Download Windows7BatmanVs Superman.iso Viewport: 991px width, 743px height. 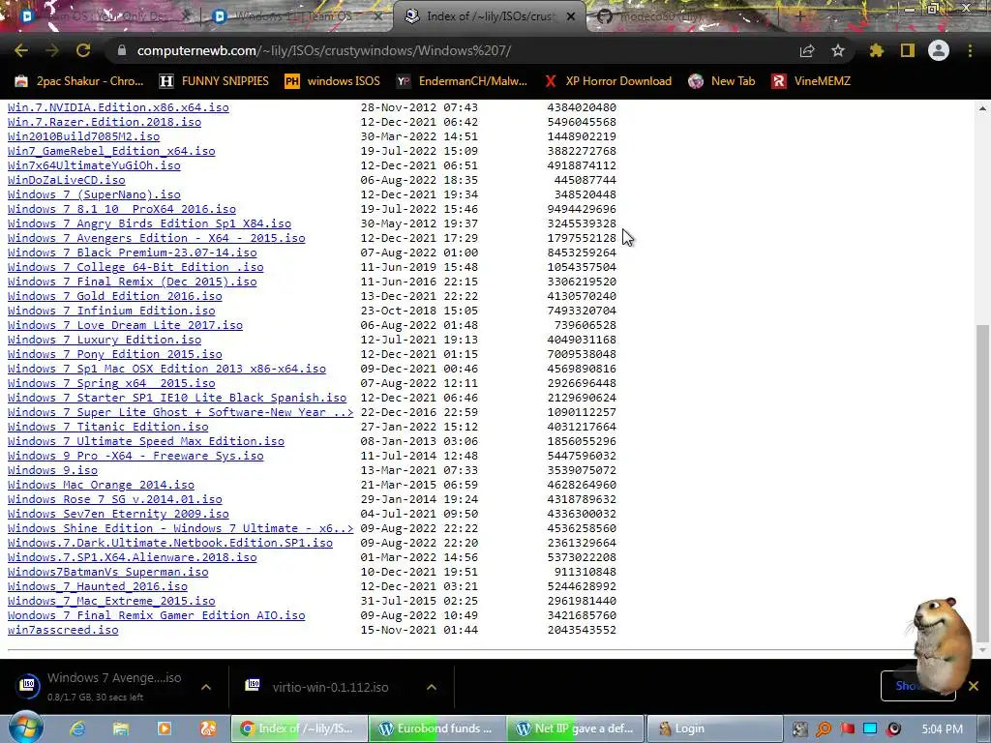click(x=107, y=572)
